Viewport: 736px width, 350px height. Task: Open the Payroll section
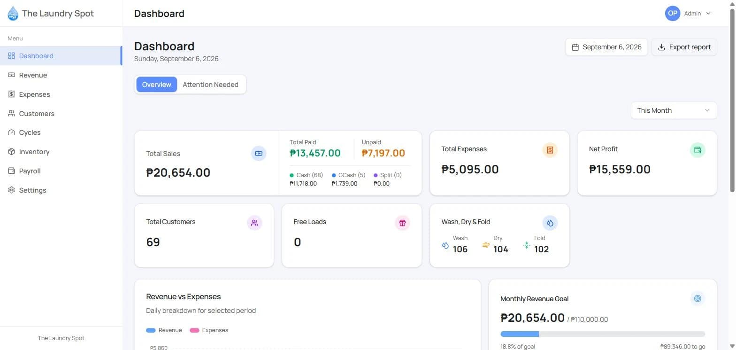tap(61, 171)
